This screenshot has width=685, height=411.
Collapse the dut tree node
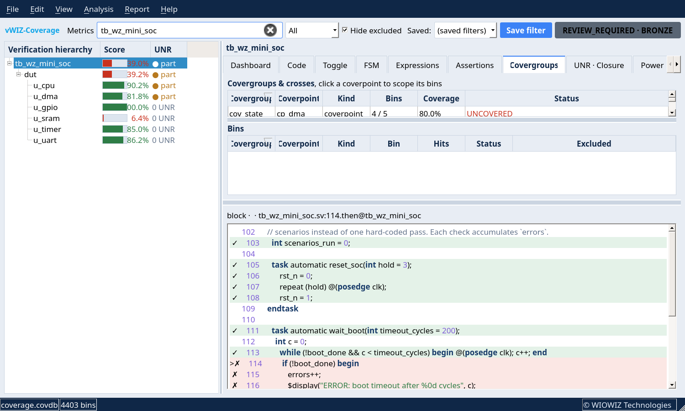pos(19,74)
